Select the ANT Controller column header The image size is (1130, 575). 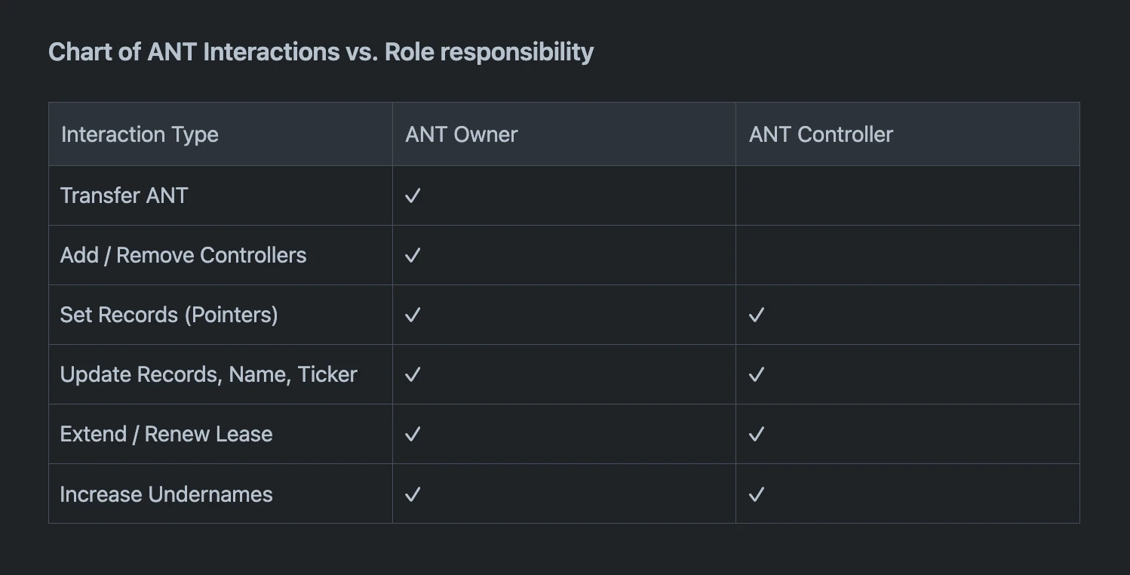[821, 134]
